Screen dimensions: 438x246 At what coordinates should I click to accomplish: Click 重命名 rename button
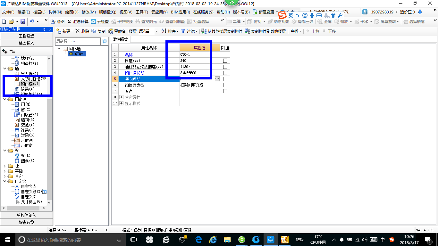[117, 31]
